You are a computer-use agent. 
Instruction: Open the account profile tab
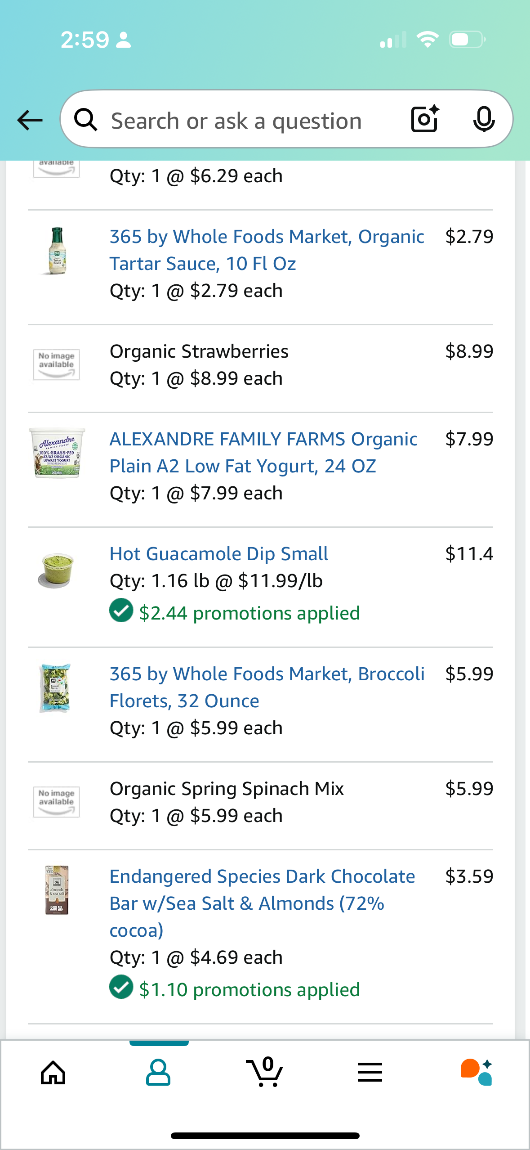pos(158,1073)
